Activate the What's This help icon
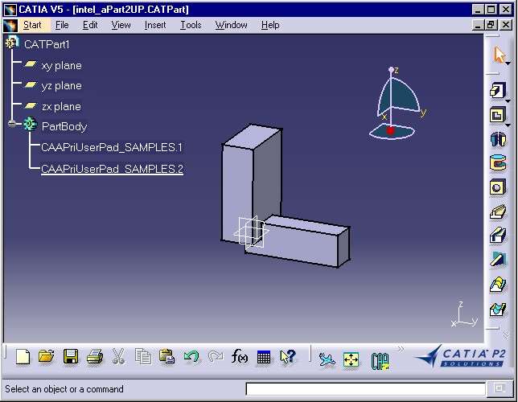 click(x=288, y=357)
